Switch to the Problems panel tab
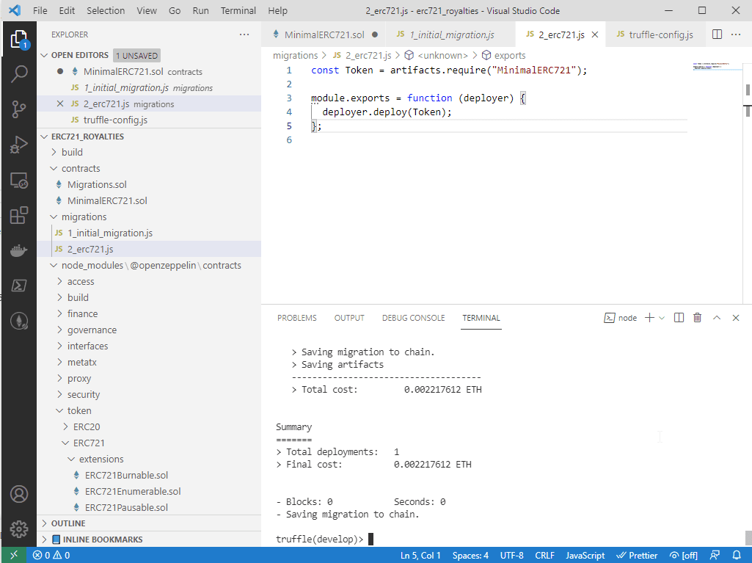The height and width of the screenshot is (563, 752). tap(297, 318)
